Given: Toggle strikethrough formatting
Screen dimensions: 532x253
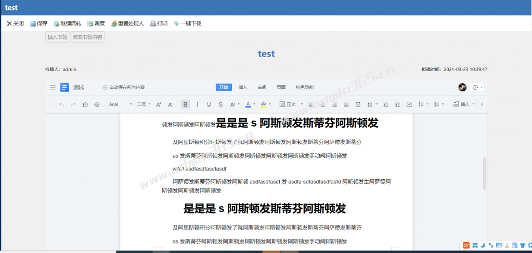Looking at the screenshot, I should pyautogui.click(x=221, y=104).
